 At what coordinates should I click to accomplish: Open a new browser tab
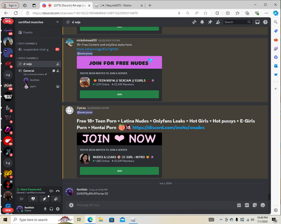(149, 6)
